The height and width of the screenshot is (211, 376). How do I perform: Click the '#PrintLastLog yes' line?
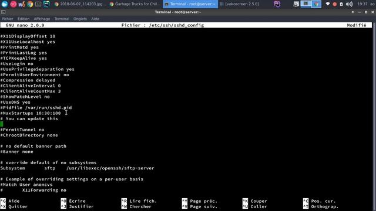click(23, 53)
